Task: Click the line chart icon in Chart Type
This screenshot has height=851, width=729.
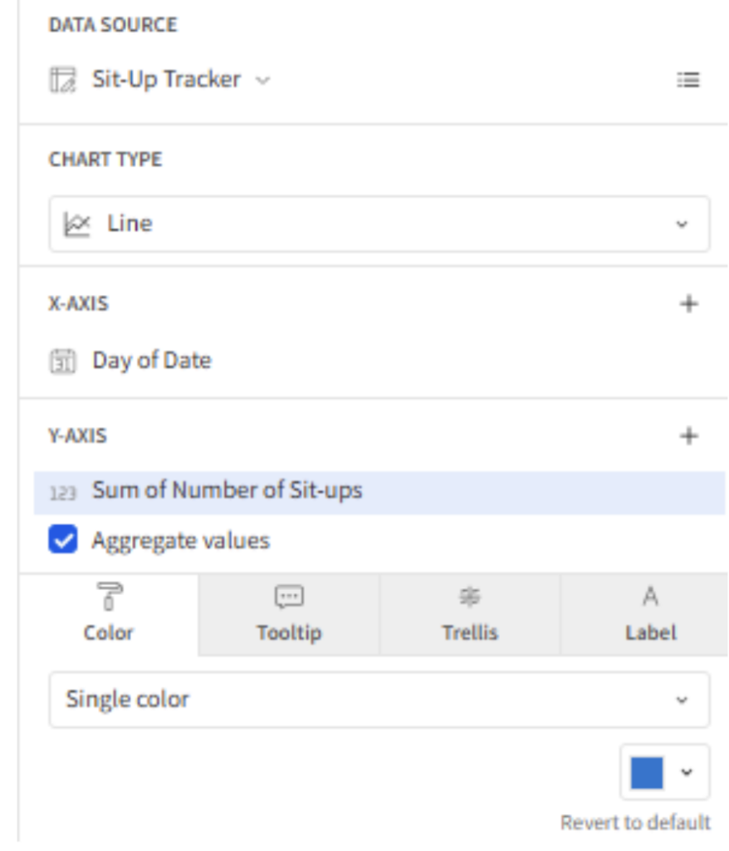Action: tap(76, 224)
